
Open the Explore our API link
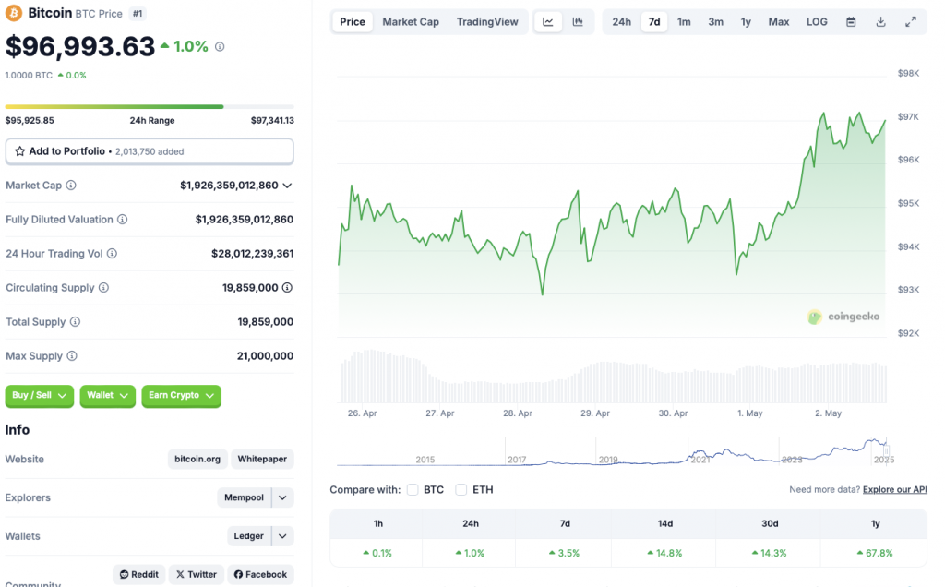(x=894, y=489)
